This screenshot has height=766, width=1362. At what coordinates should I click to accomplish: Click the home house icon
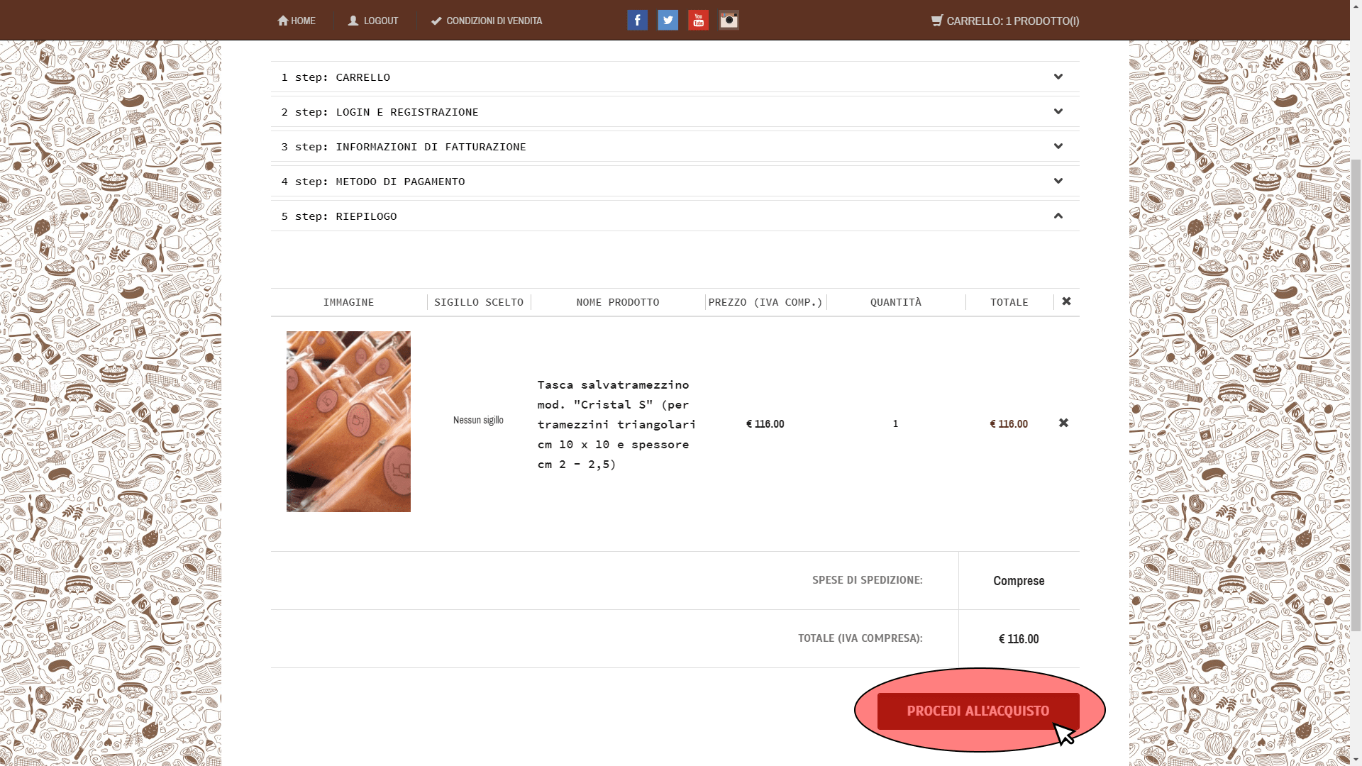283,21
